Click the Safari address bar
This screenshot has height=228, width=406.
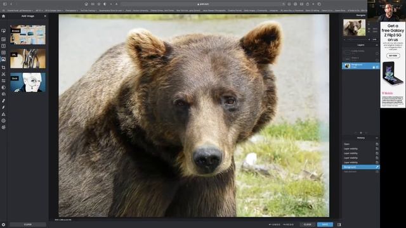[x=202, y=4]
